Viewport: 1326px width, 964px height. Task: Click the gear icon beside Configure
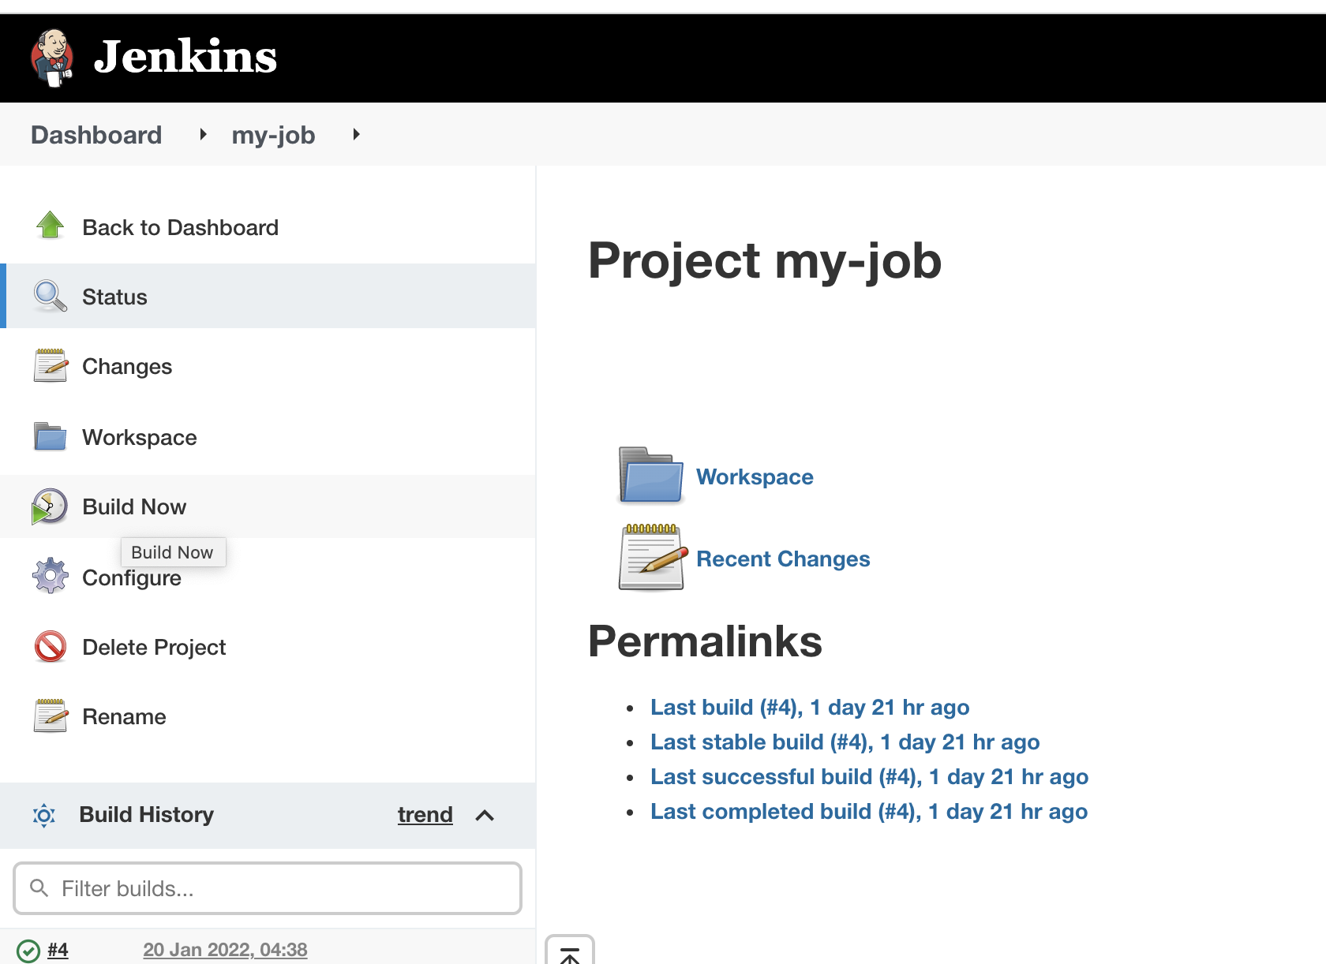(x=51, y=576)
